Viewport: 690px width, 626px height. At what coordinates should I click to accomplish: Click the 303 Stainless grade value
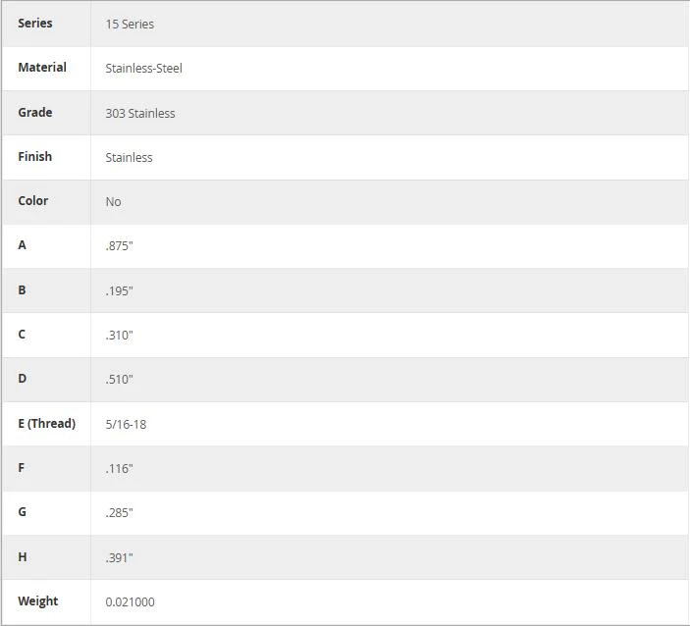point(140,114)
